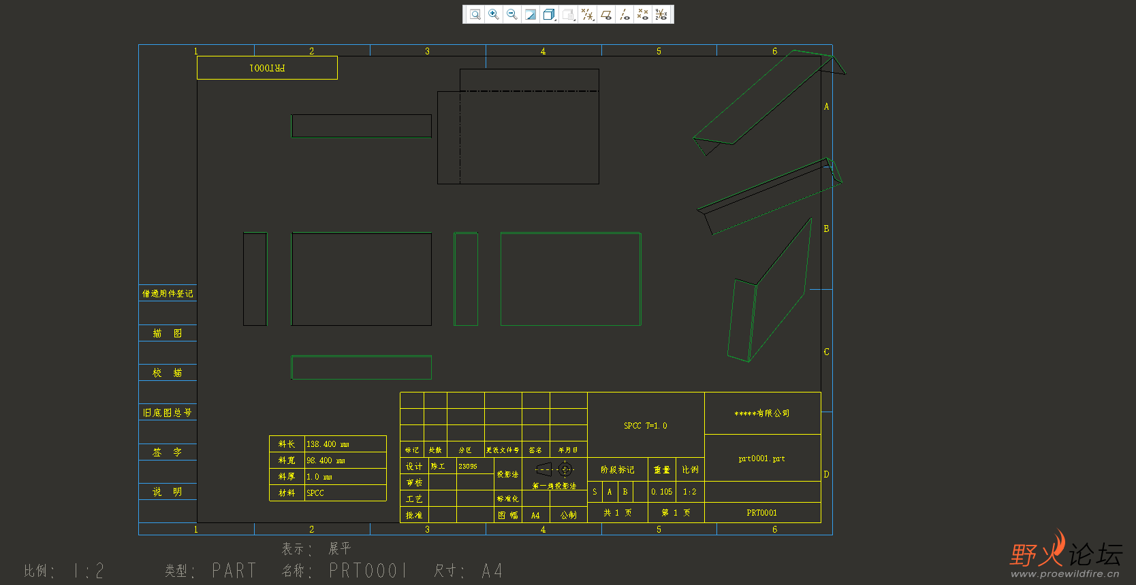Click the 比例: 1:2 scale status text
The image size is (1136, 585).
[65, 571]
